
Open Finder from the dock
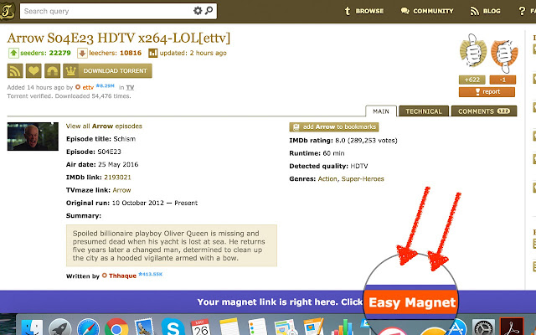click(x=33, y=327)
